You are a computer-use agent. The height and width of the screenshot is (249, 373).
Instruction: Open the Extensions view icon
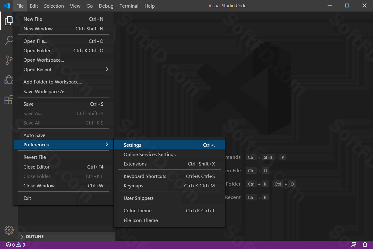pos(9,100)
